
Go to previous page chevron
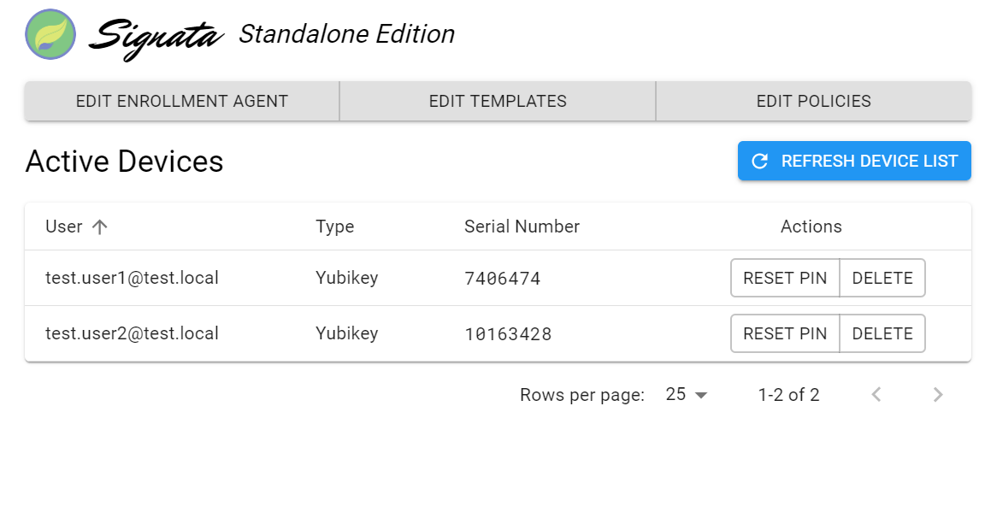pyautogui.click(x=876, y=395)
